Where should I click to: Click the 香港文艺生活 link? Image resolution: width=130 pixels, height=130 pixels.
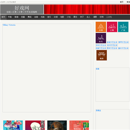coord(112,42)
